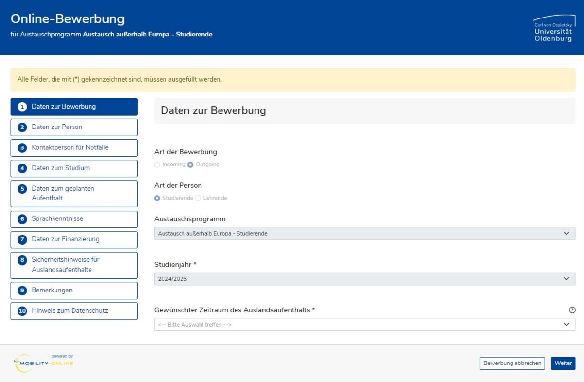The image size is (584, 382).
Task: Click the Mobility-Online logo in footer
Action: coord(43,363)
